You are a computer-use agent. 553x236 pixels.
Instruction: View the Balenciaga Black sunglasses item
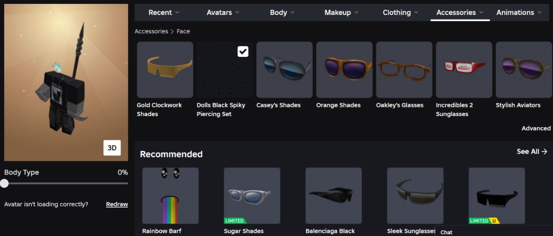point(334,196)
